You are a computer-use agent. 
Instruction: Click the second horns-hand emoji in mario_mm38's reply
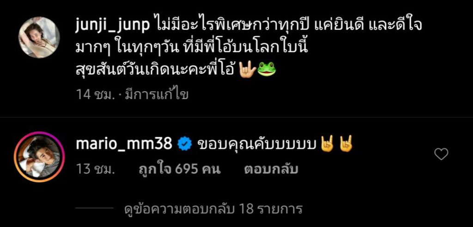tap(346, 143)
